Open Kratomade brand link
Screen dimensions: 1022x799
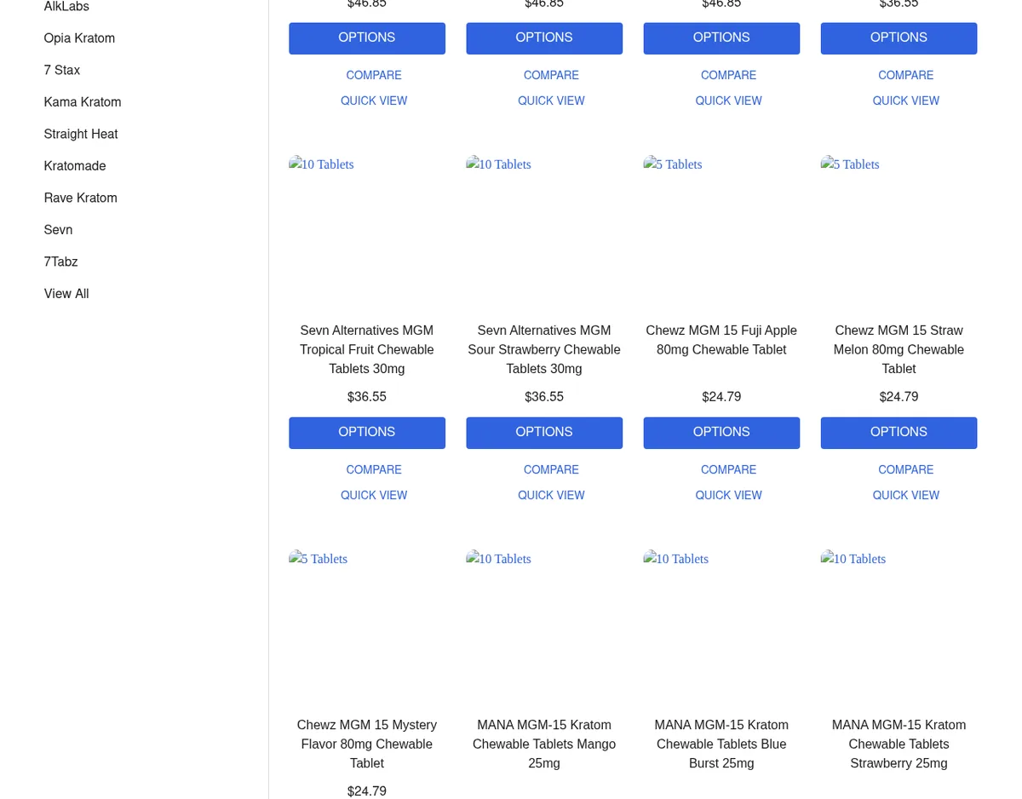coord(75,166)
